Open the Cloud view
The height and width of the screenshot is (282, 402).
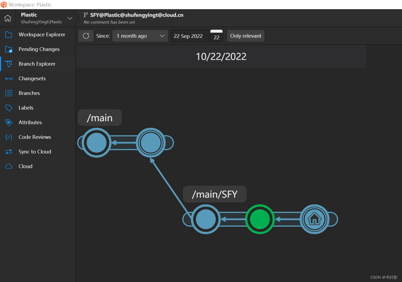click(37, 166)
